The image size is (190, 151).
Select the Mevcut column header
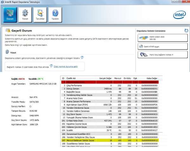pos(118,78)
